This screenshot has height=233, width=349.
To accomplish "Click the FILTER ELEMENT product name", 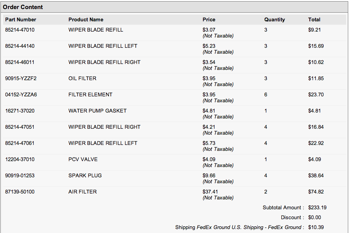I will click(90, 95).
